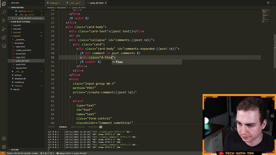Open the editor More Actions ellipsis

pos(273,3)
